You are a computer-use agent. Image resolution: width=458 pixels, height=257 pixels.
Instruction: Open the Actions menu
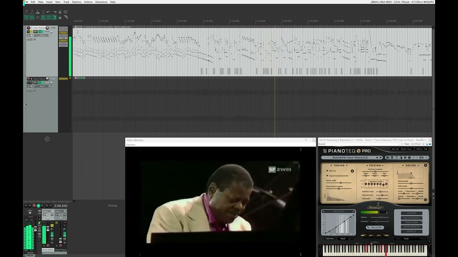pos(88,2)
